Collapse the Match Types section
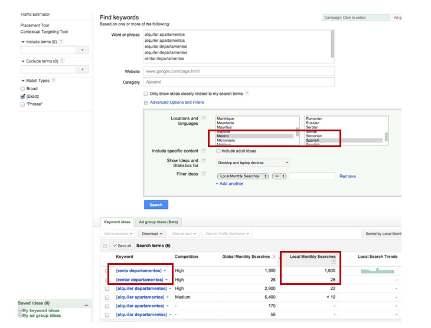This screenshot has width=431, height=328. pos(23,81)
